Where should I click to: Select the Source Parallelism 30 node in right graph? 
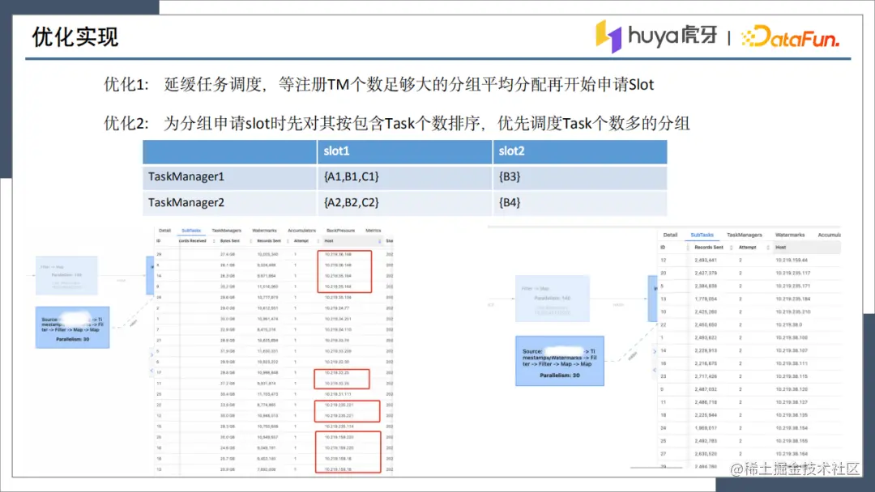coord(560,360)
